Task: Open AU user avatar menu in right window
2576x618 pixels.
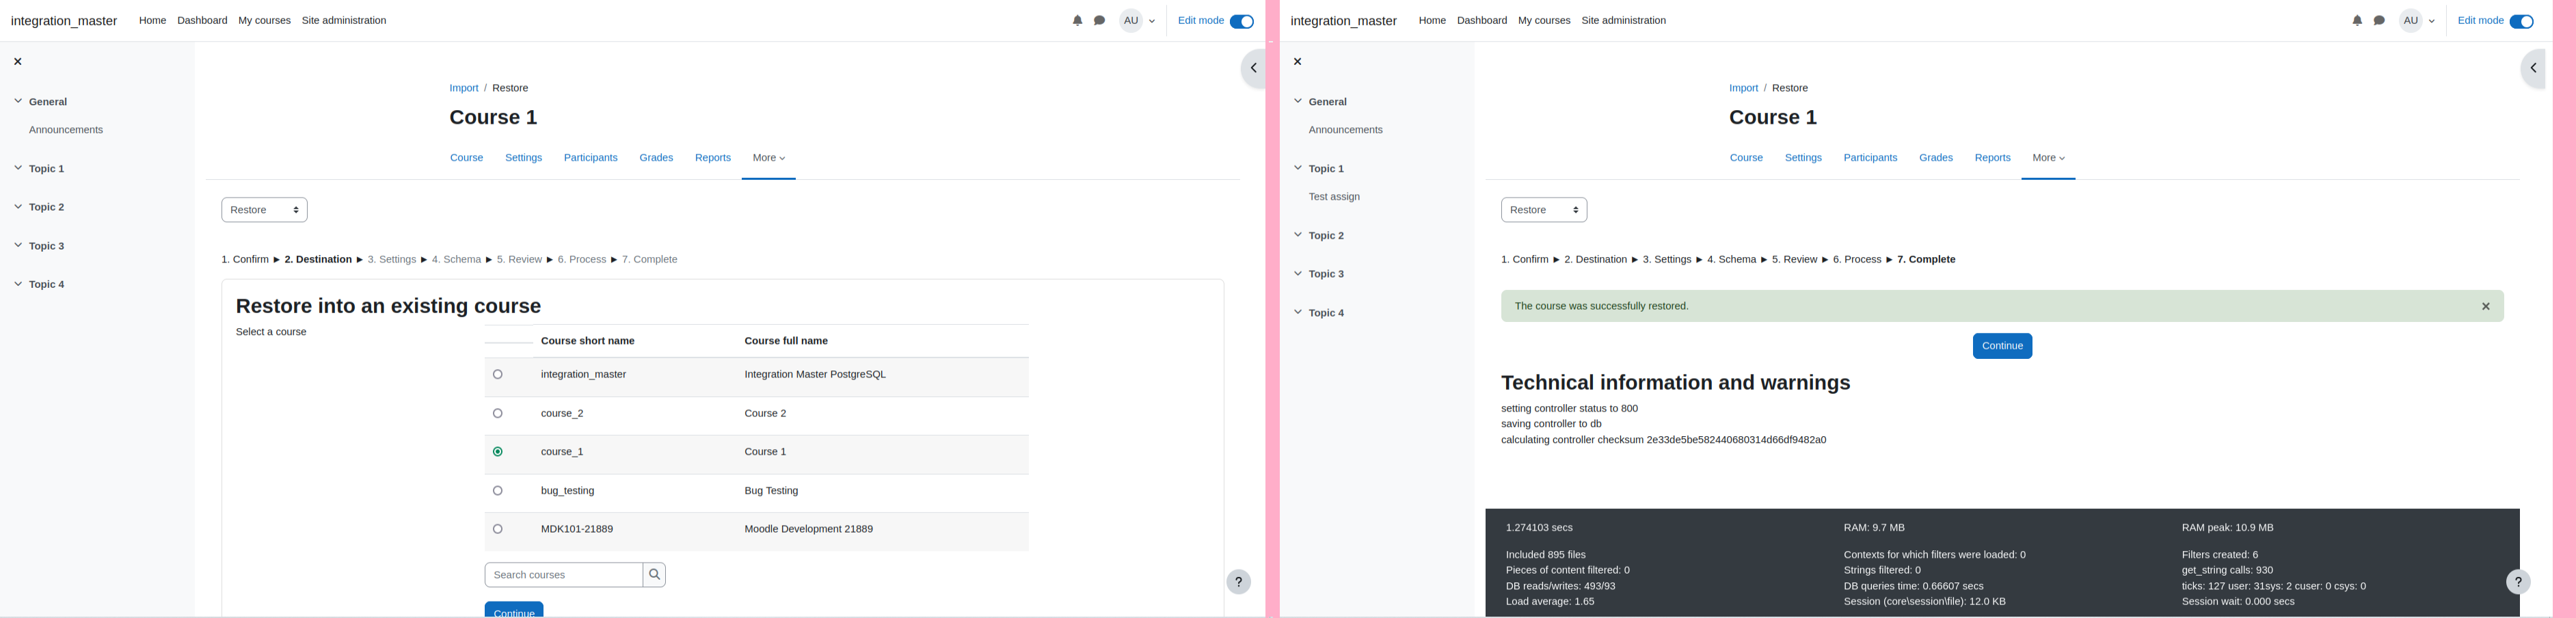Action: [x=2418, y=21]
